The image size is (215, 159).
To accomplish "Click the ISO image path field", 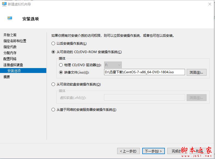I will pyautogui.click(x=144, y=72).
